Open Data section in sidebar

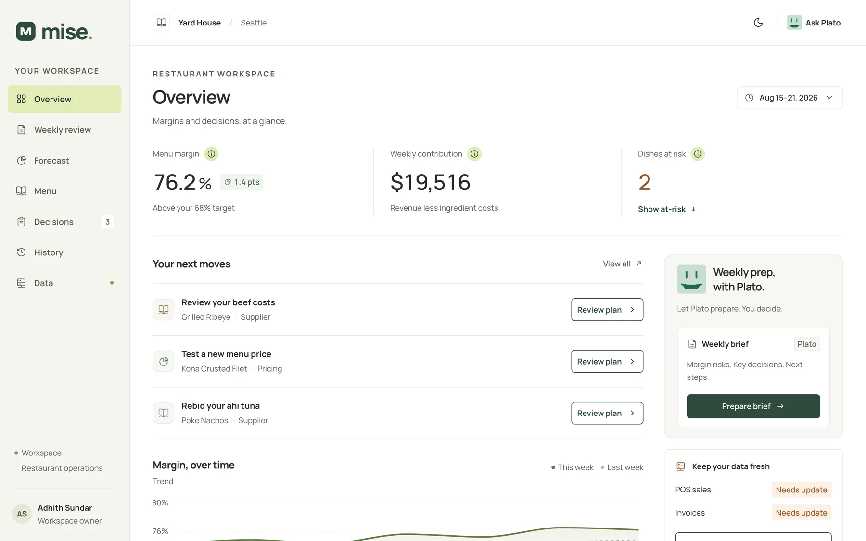pos(64,283)
